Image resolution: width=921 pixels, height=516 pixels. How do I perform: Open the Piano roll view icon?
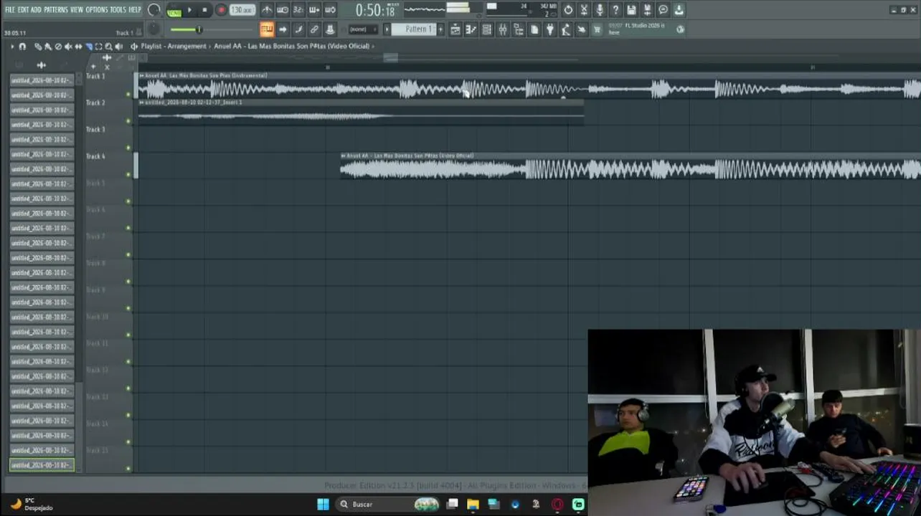coord(471,29)
